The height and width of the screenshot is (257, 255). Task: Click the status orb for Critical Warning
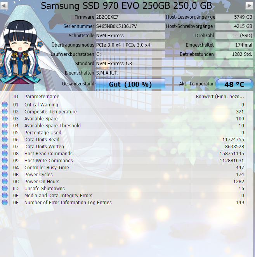(5, 104)
